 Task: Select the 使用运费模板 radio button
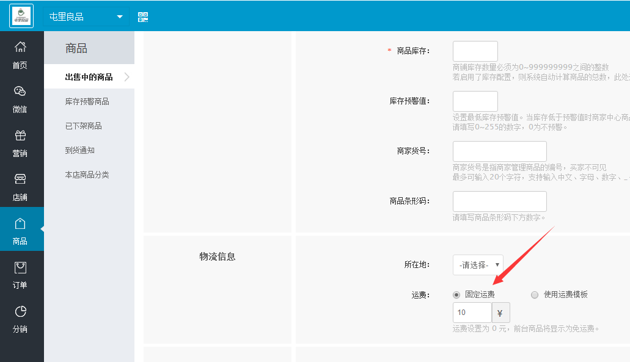pos(535,295)
